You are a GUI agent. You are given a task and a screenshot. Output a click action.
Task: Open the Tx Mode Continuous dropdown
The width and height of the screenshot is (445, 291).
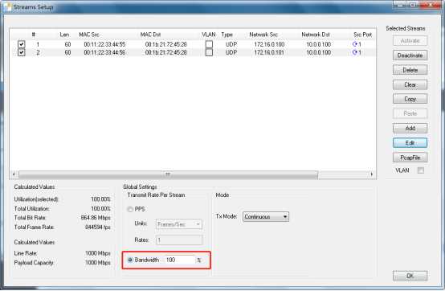tap(266, 217)
